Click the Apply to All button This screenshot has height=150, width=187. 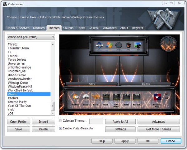tap(120, 122)
